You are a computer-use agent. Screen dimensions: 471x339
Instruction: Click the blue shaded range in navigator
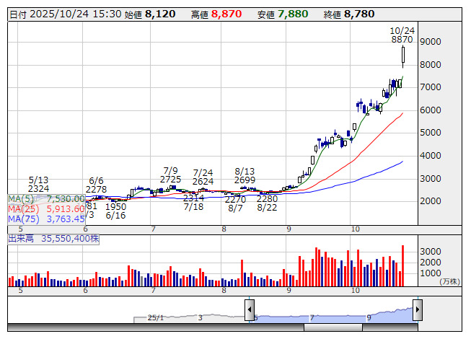pos(332,314)
